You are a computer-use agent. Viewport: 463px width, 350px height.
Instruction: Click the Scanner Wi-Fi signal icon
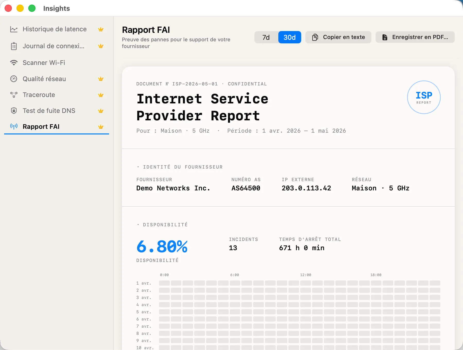tap(14, 63)
